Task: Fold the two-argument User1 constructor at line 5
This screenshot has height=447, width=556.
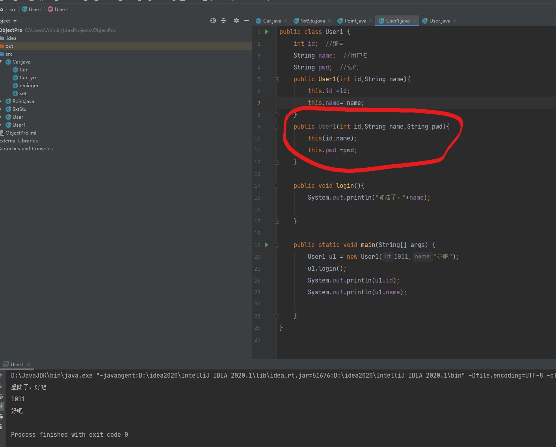Action: click(277, 79)
